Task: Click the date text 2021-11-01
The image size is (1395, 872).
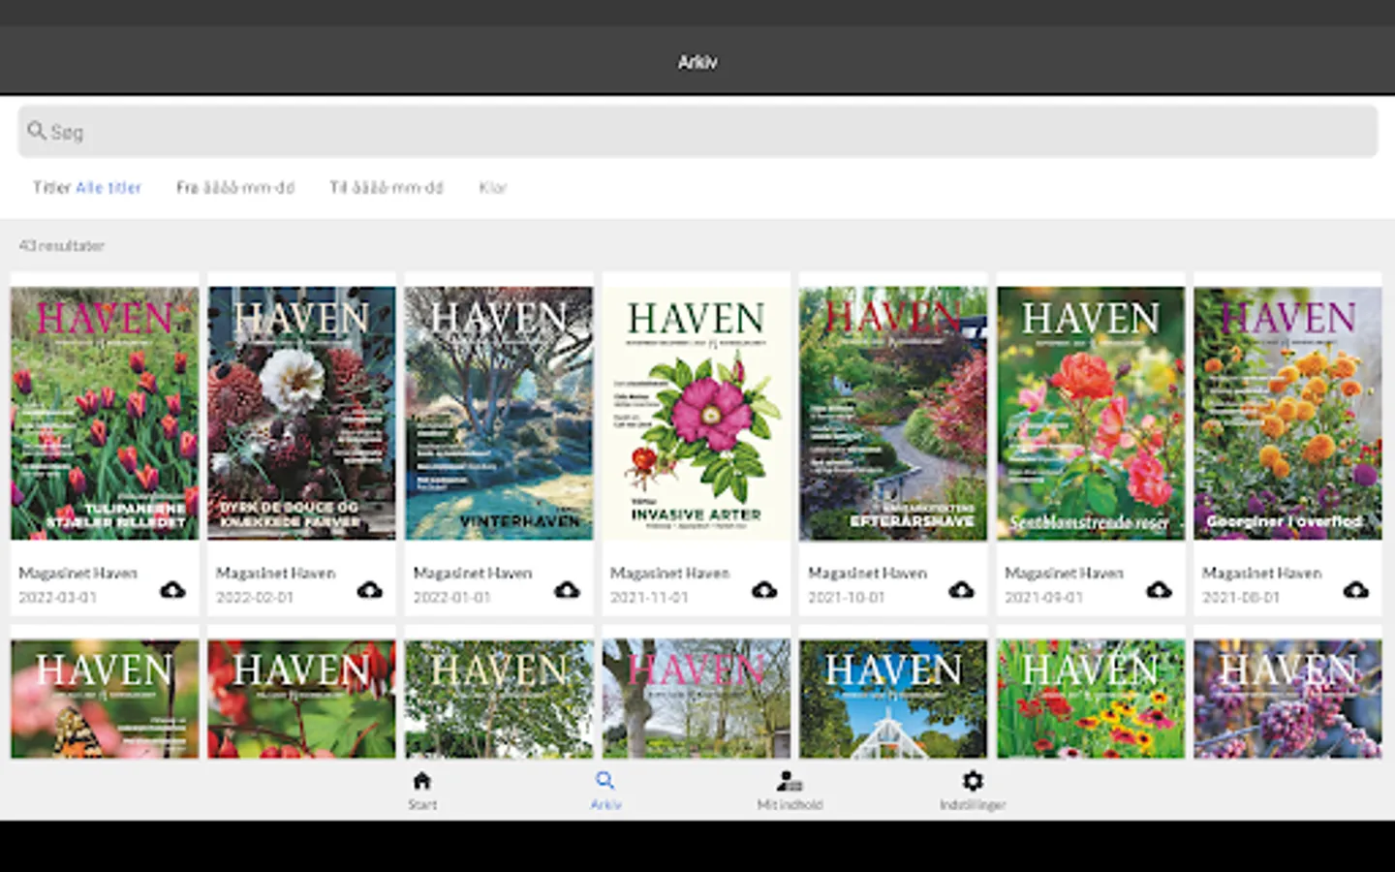Action: tap(649, 597)
